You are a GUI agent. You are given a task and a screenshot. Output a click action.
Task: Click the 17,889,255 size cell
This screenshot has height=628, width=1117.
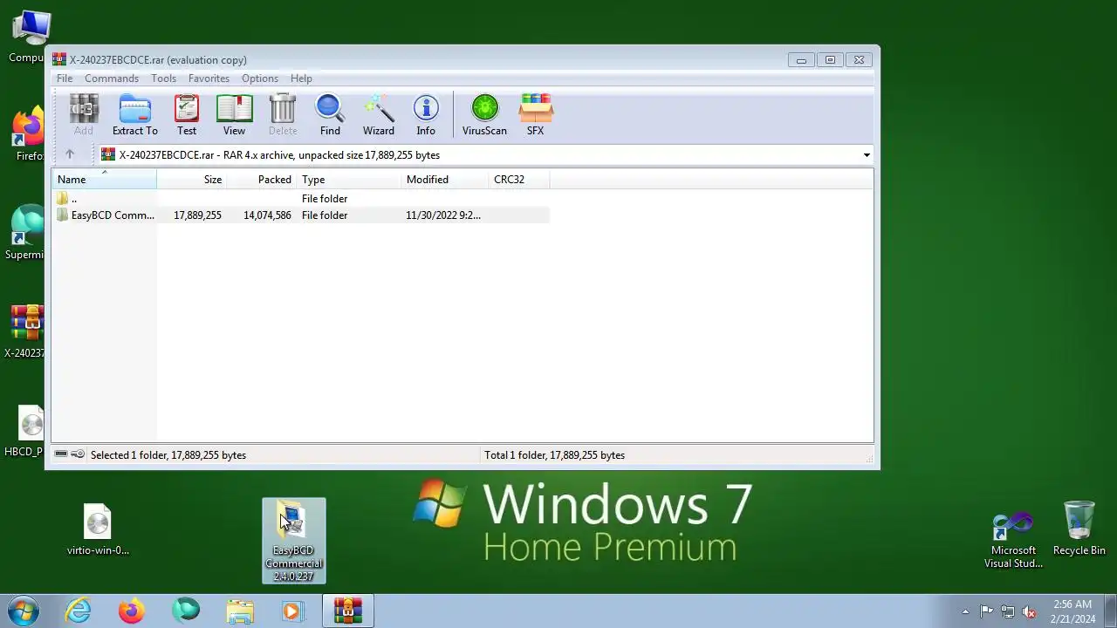tap(197, 215)
